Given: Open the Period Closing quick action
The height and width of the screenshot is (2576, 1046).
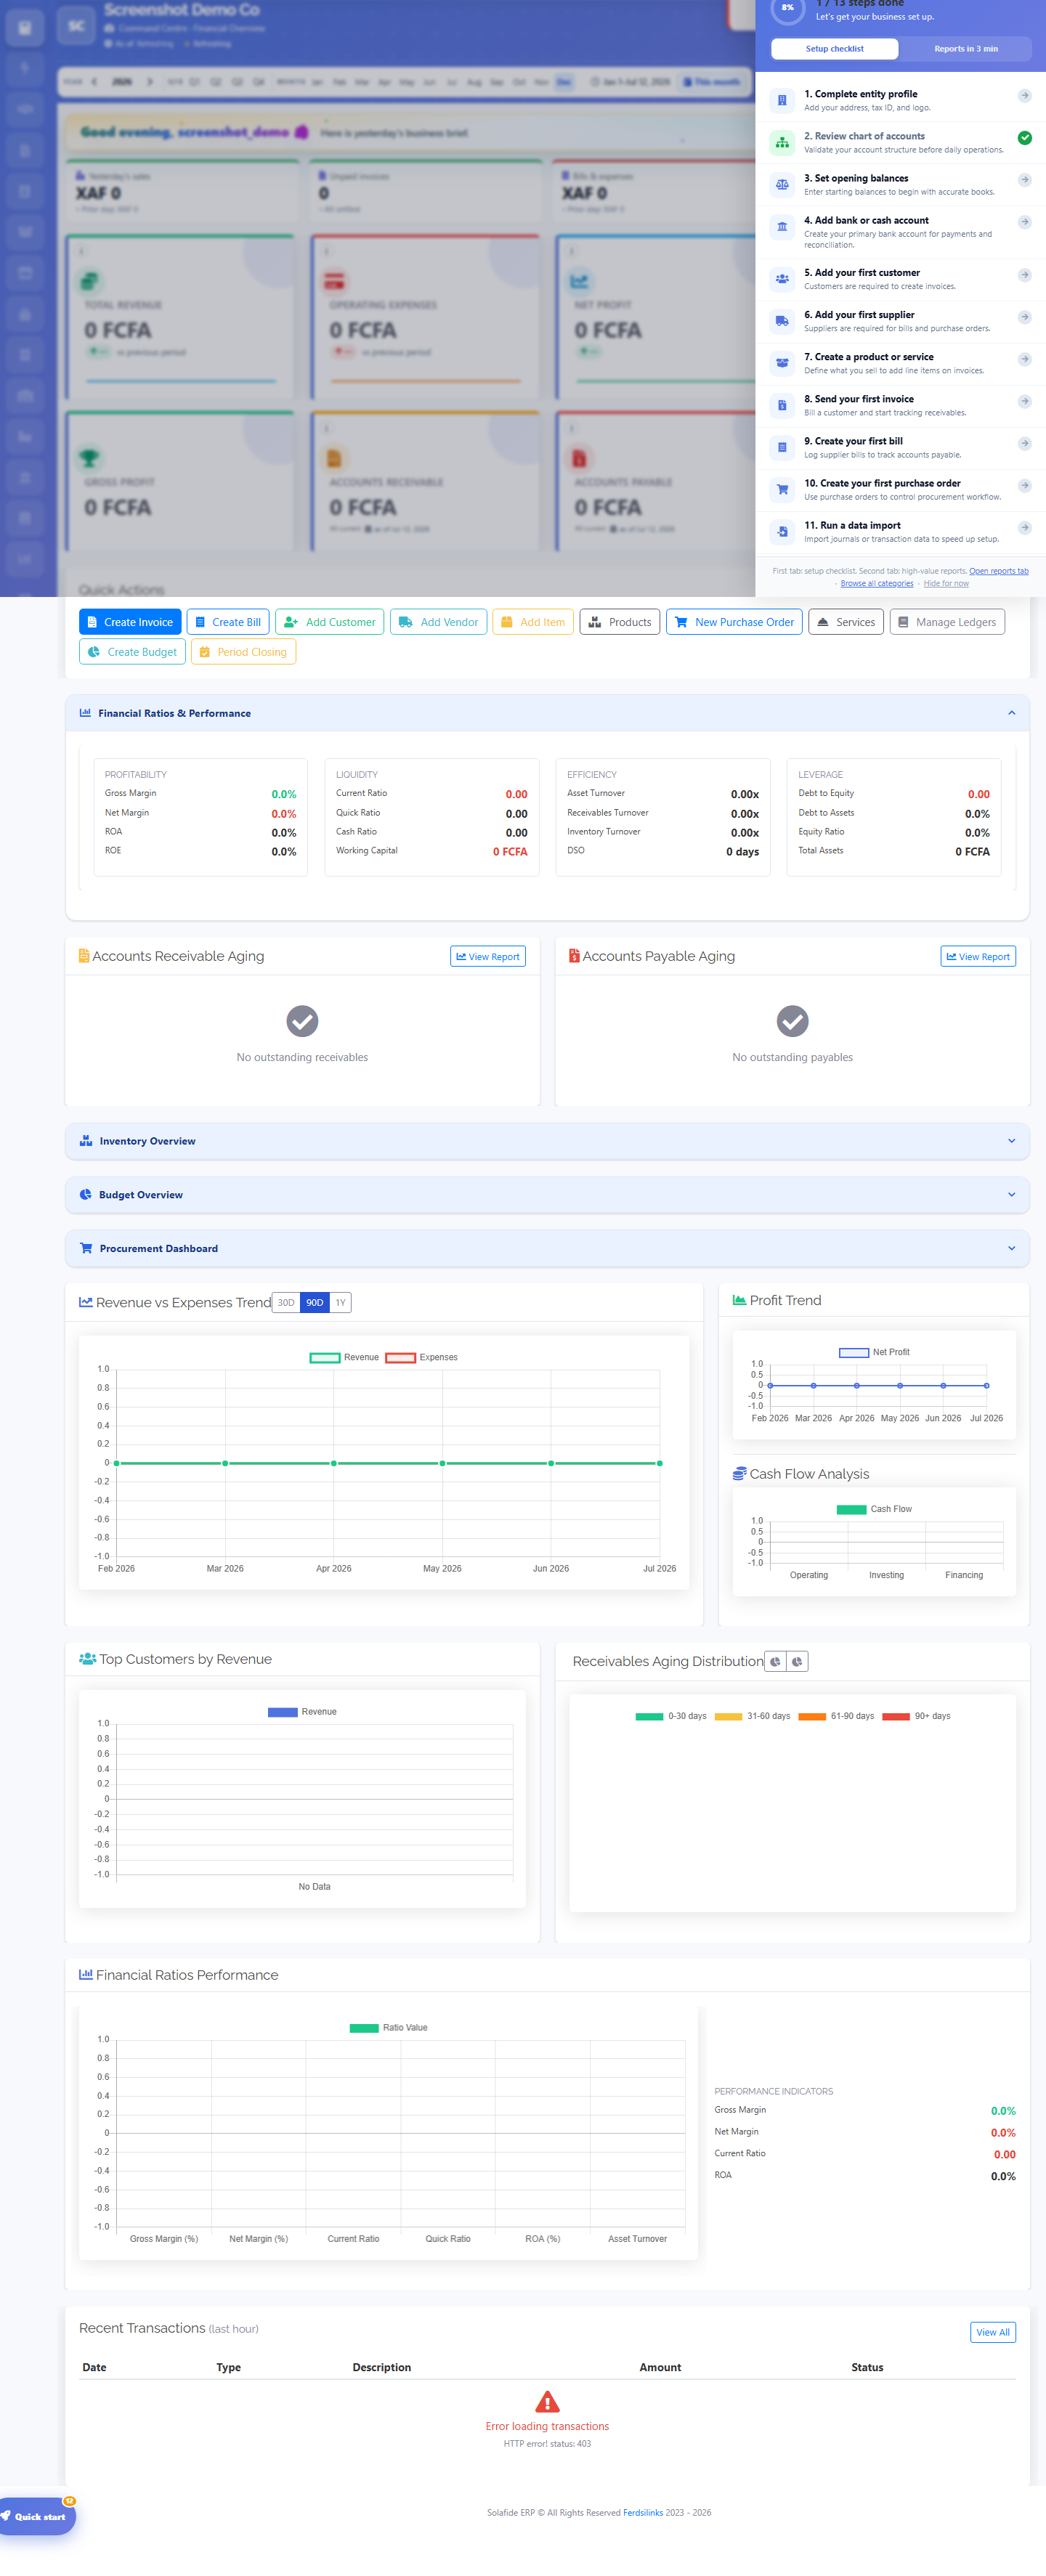Looking at the screenshot, I should (x=243, y=652).
